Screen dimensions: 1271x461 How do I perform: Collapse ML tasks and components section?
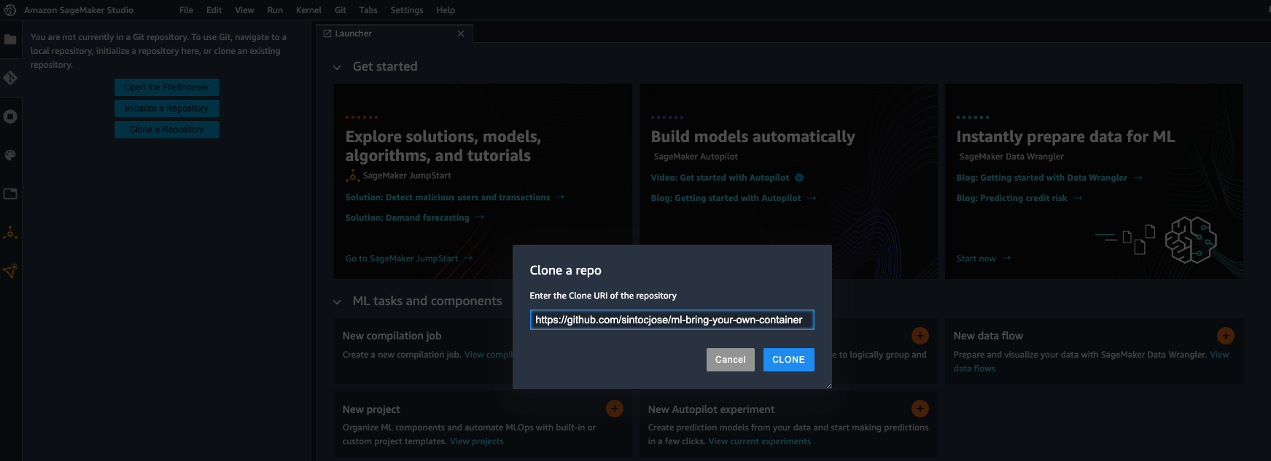point(337,302)
